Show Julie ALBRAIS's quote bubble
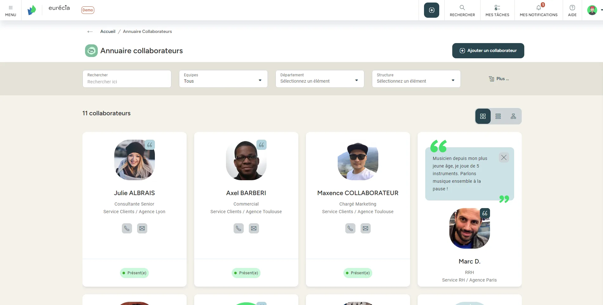The image size is (603, 305). pyautogui.click(x=150, y=145)
